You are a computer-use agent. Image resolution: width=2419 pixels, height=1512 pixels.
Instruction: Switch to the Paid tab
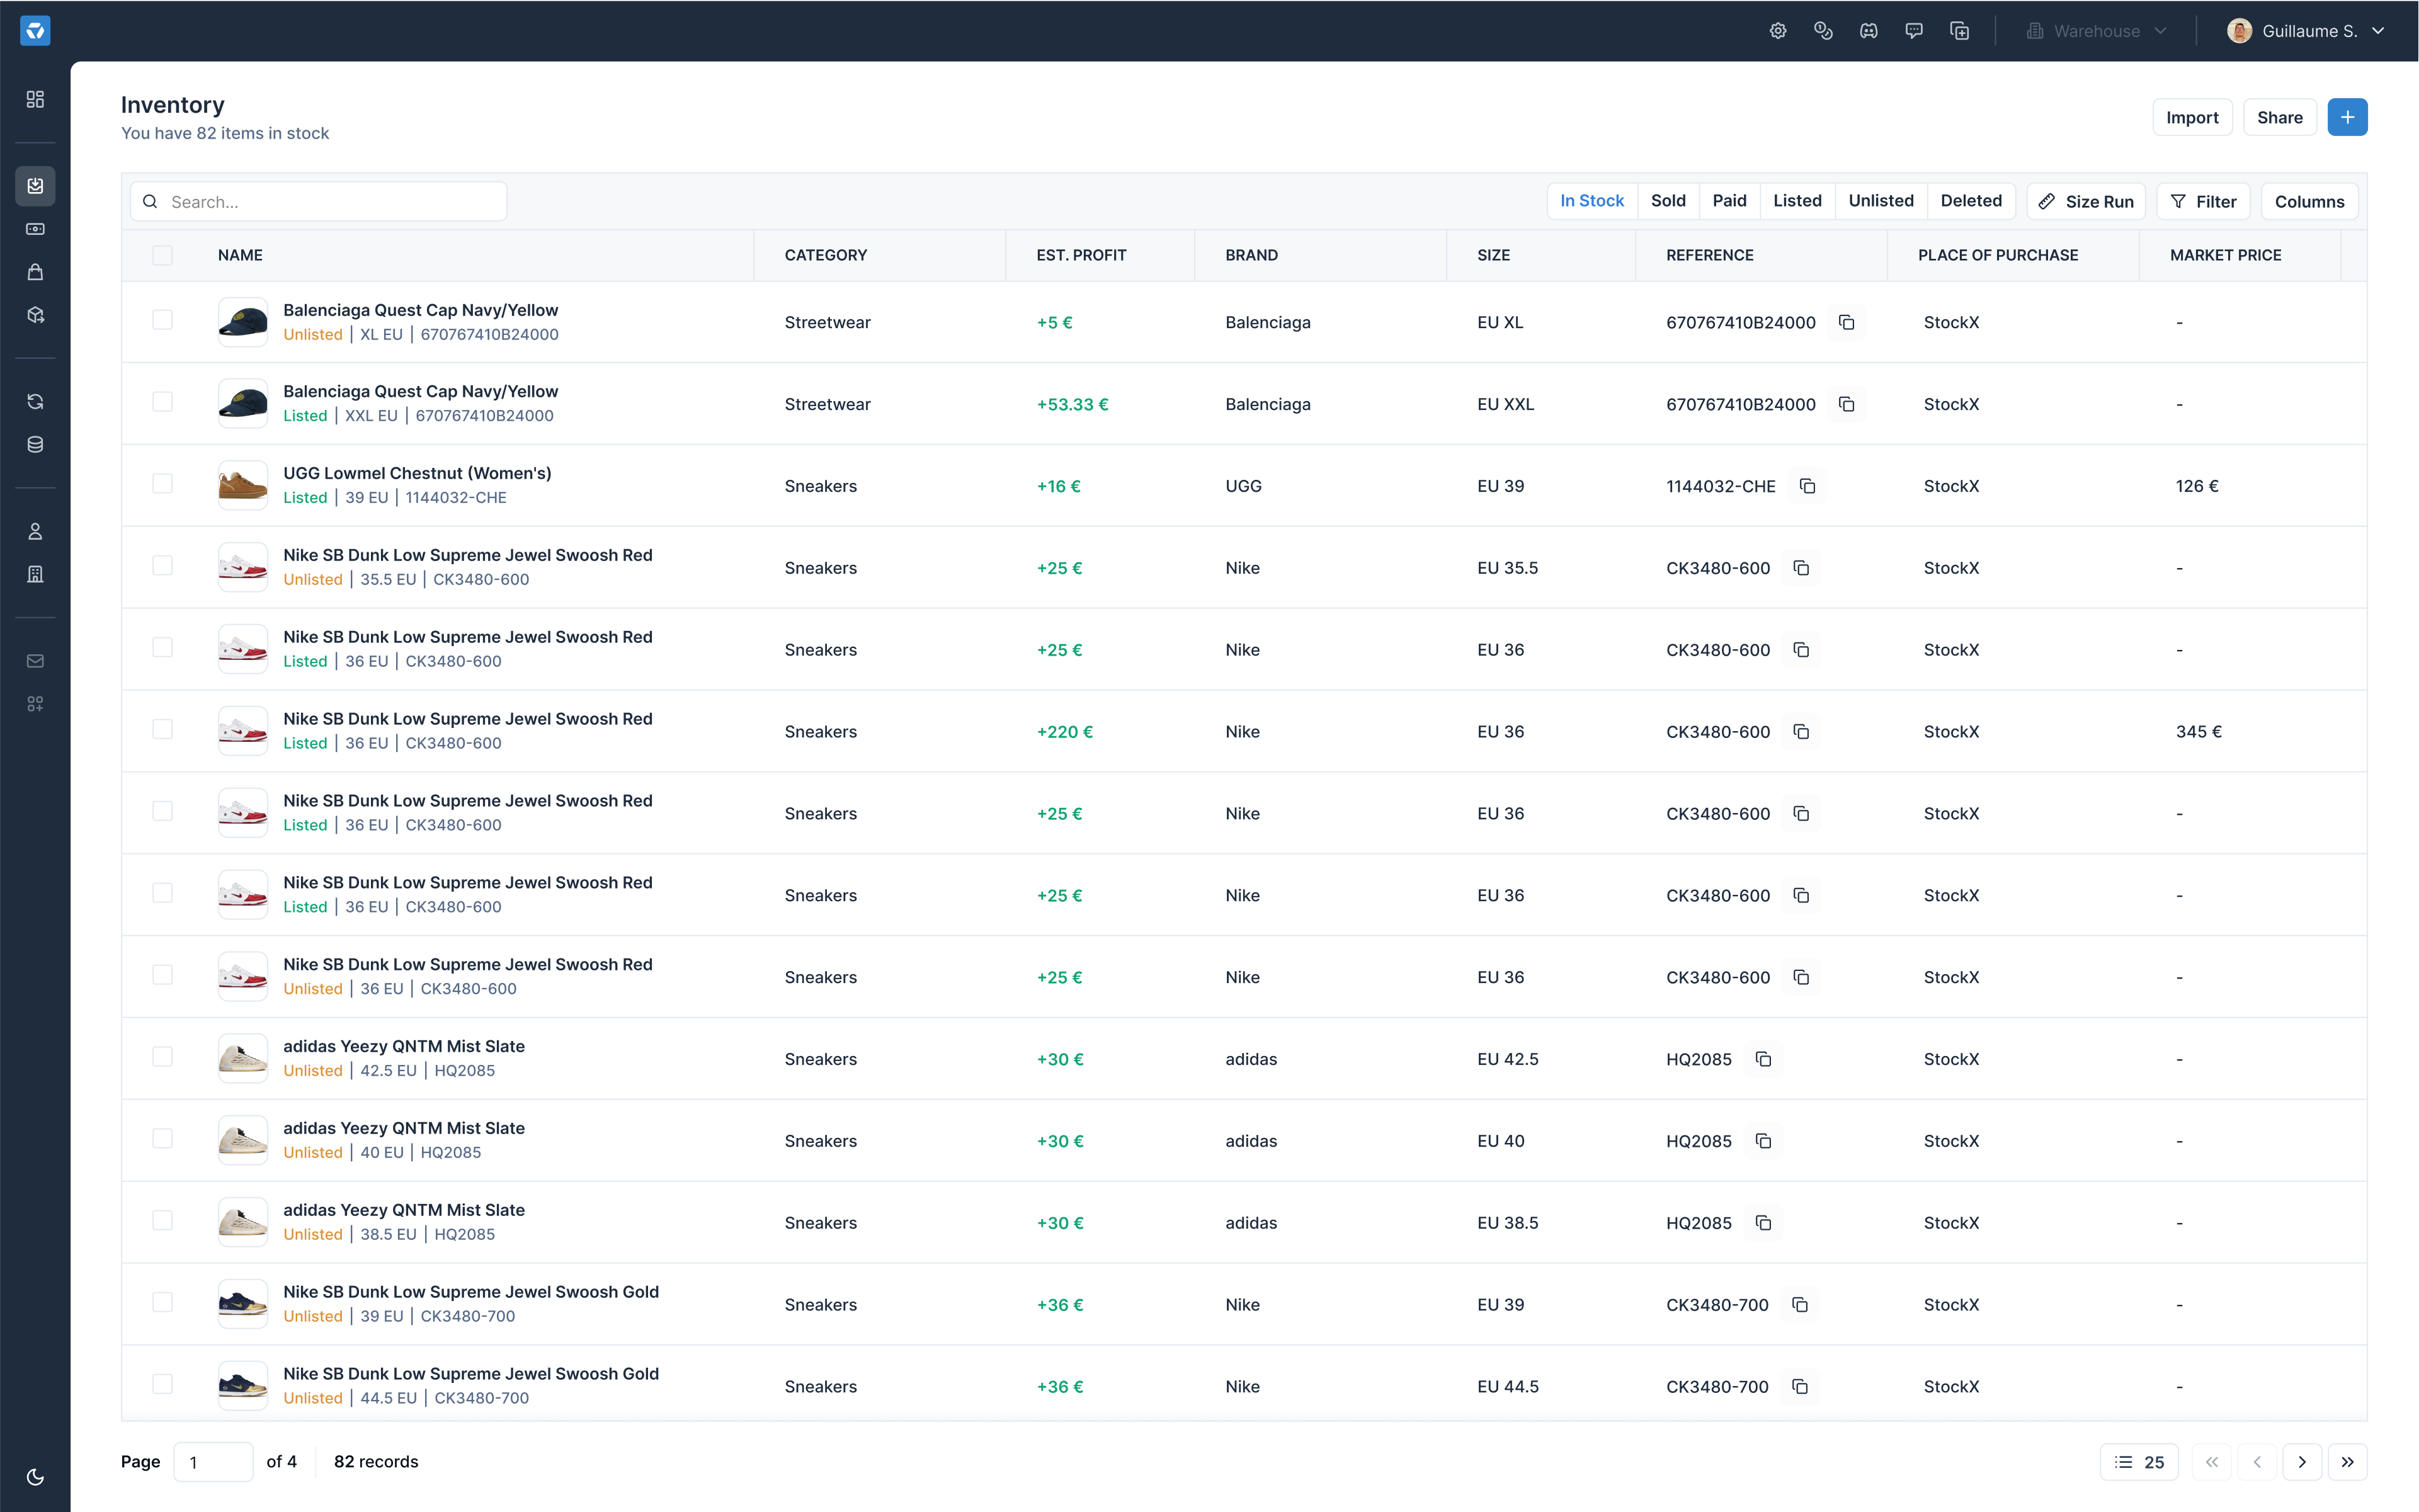1729,201
